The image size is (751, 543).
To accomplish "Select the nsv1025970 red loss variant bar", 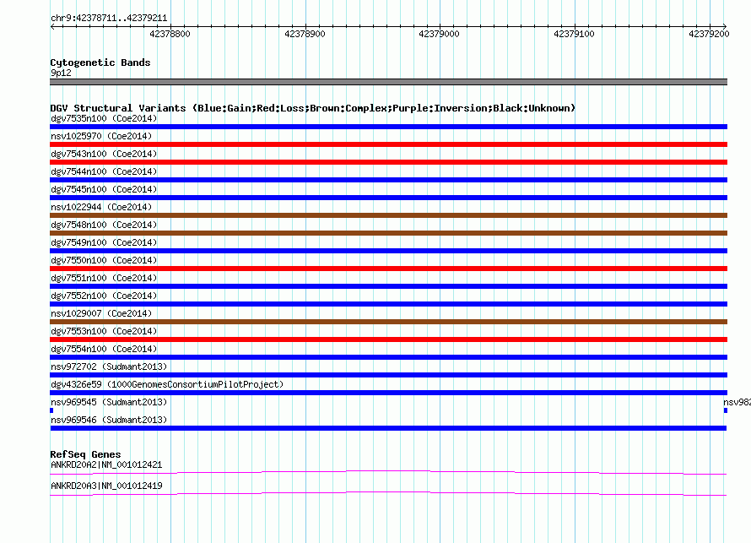I will coord(388,144).
